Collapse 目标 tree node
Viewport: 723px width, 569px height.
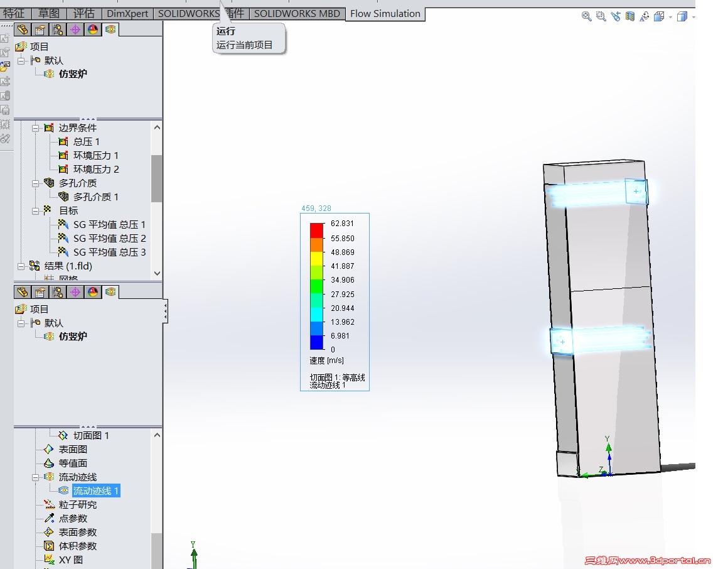click(x=36, y=211)
